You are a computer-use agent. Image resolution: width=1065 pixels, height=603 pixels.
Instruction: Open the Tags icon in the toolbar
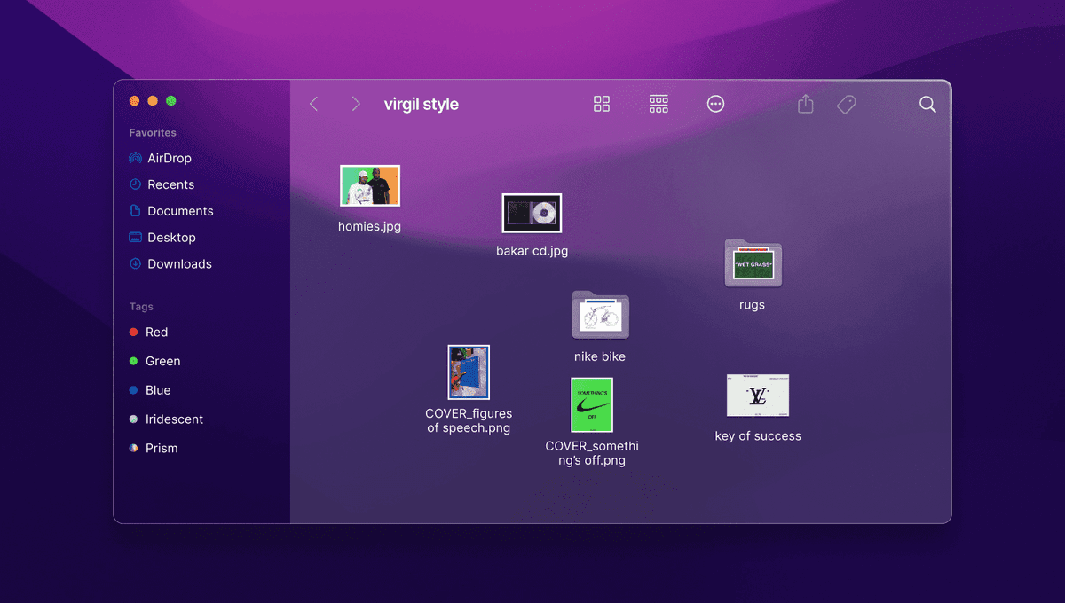pyautogui.click(x=846, y=104)
